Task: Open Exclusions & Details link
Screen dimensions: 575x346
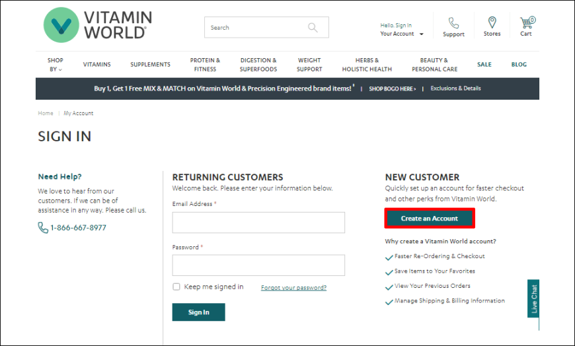Action: pyautogui.click(x=455, y=88)
